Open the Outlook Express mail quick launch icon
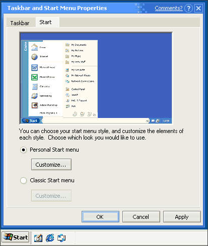This screenshot has width=208, height=246. click(x=61, y=238)
